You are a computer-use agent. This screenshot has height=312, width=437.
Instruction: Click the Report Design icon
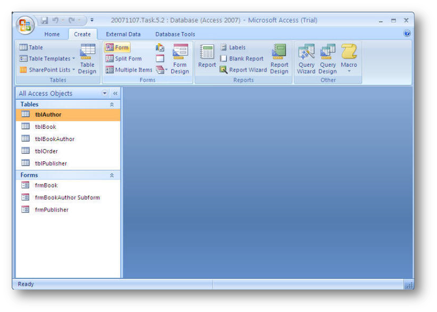(279, 59)
